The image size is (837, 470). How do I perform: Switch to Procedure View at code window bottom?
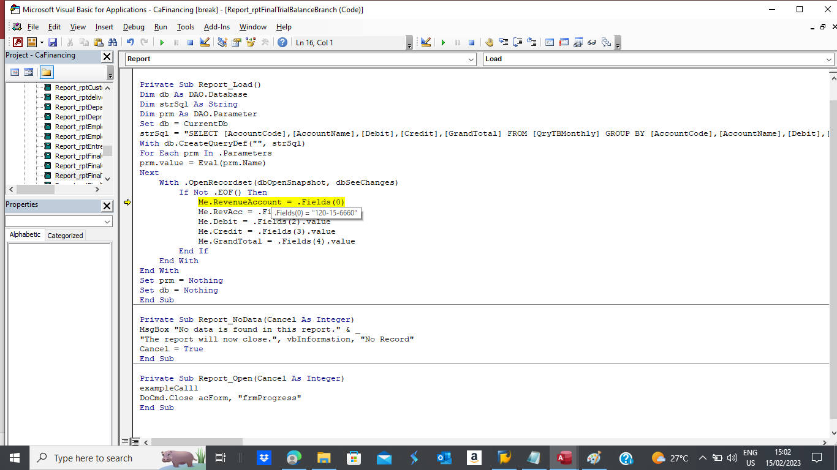126,442
